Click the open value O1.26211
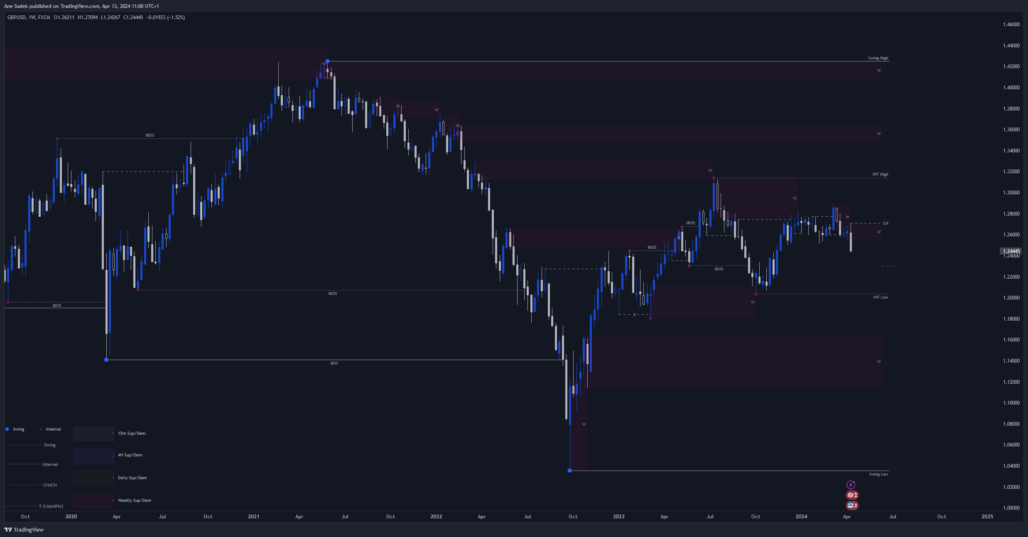The height and width of the screenshot is (537, 1028). pyautogui.click(x=64, y=17)
